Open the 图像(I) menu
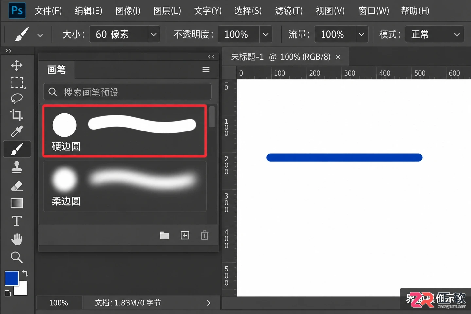471x314 pixels. tap(128, 11)
